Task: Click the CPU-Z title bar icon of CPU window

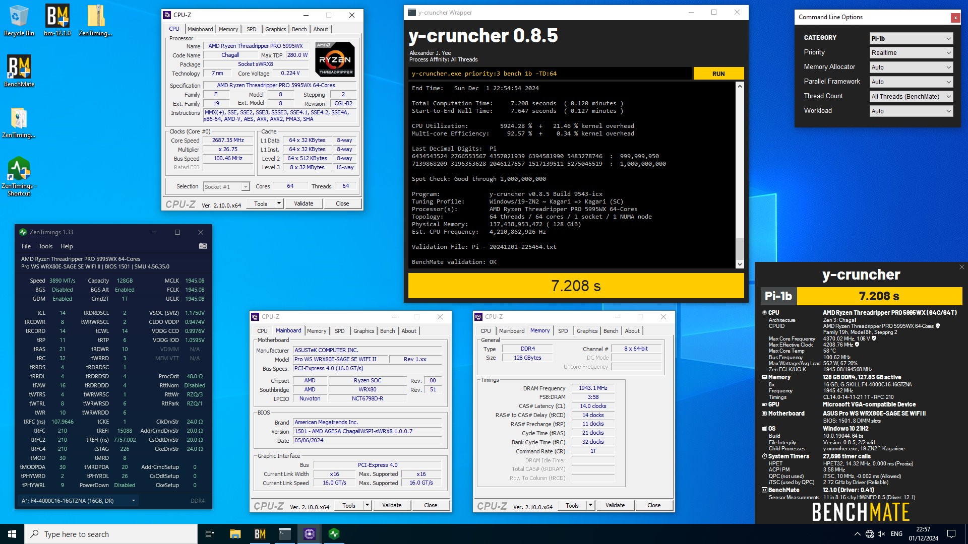Action: (x=167, y=15)
